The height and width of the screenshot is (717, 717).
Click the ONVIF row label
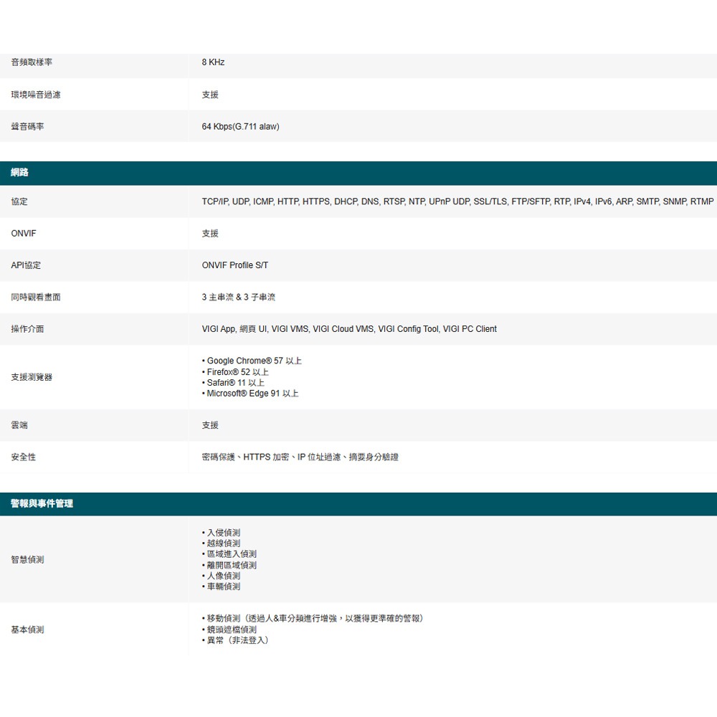(24, 234)
